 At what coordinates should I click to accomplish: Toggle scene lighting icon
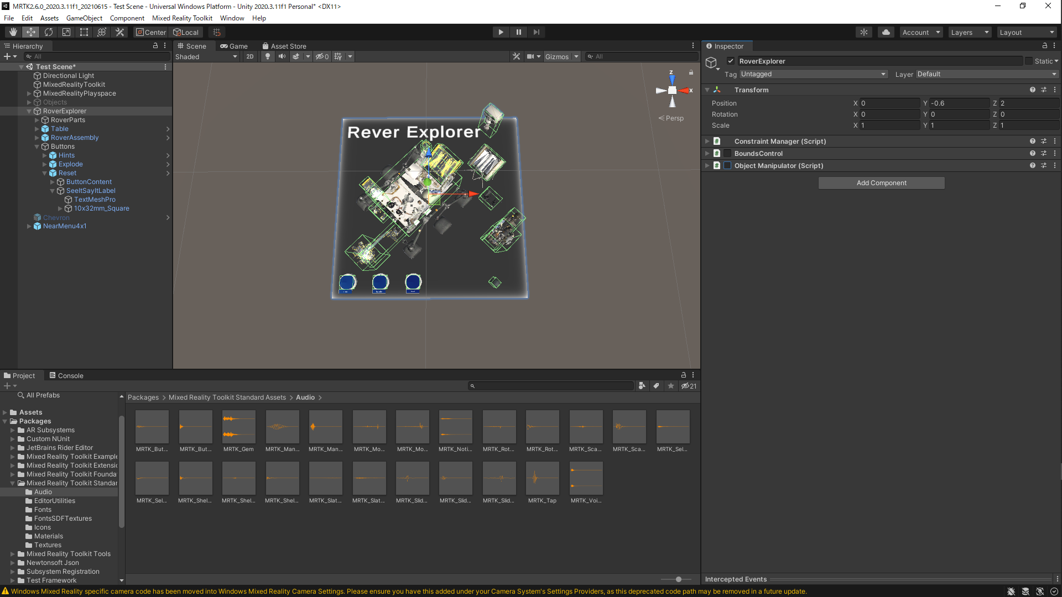coord(268,56)
